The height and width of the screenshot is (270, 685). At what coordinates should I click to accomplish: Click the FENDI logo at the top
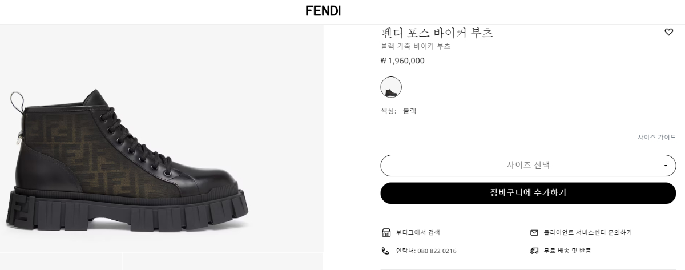coord(323,11)
